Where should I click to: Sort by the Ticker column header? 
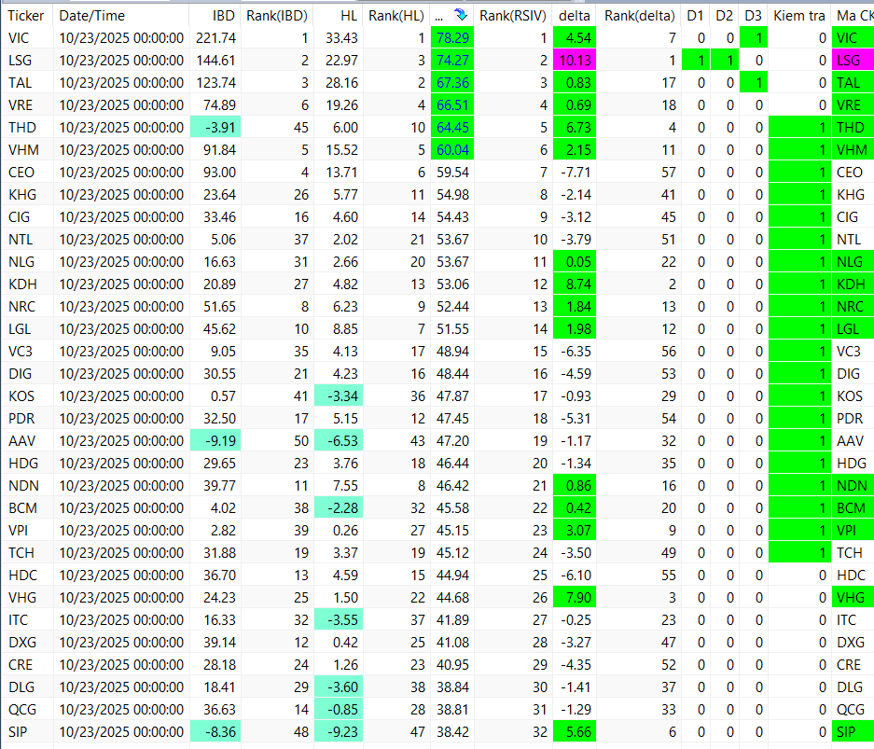coord(25,16)
